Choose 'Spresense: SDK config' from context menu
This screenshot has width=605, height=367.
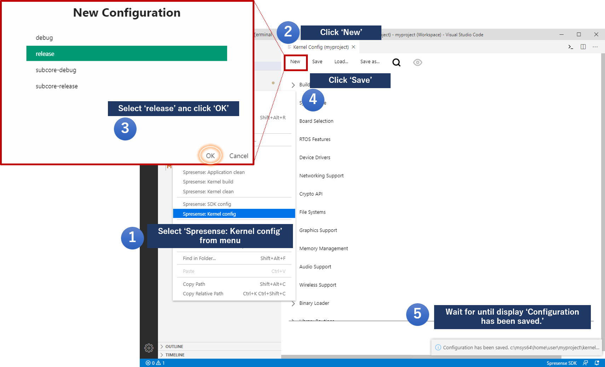click(x=207, y=204)
